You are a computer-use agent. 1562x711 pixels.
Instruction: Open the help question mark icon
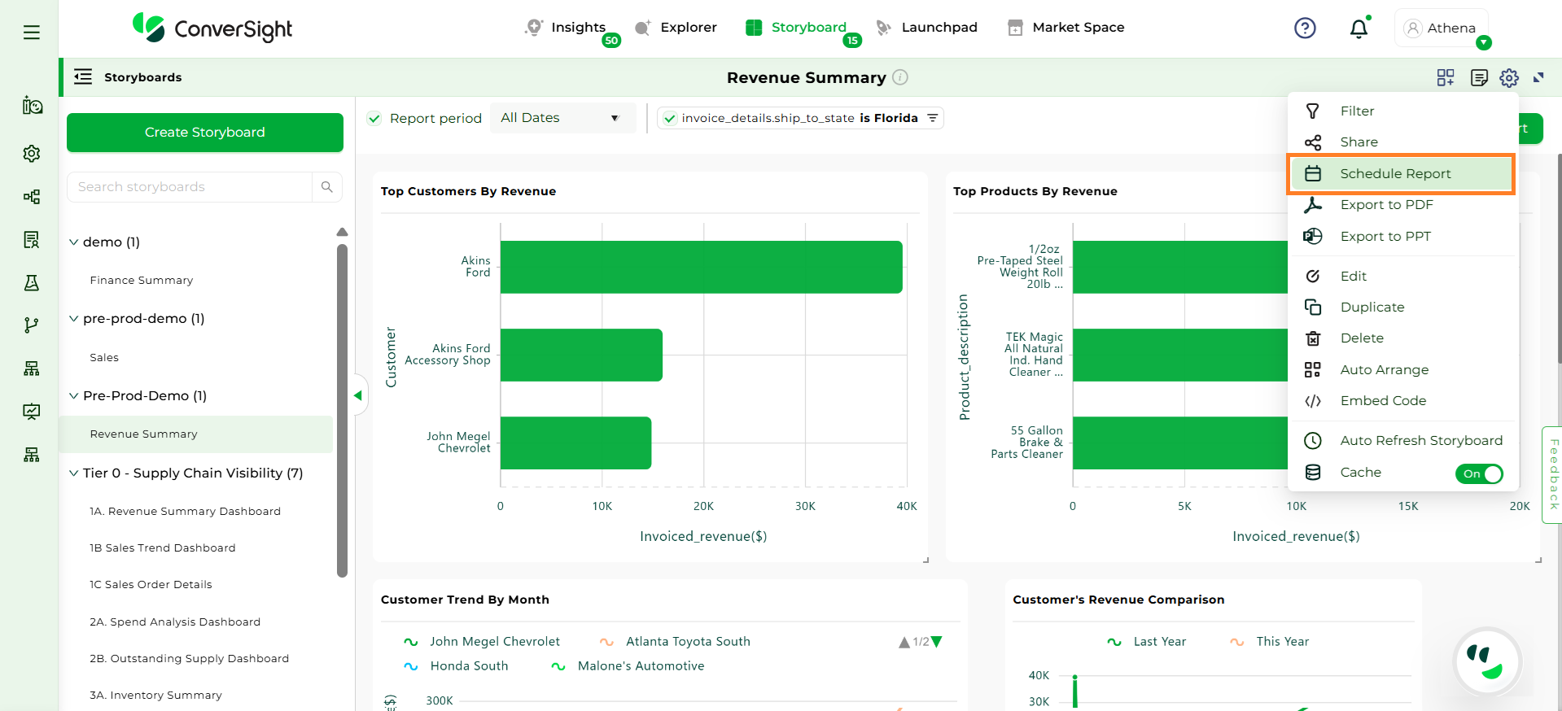pyautogui.click(x=1305, y=28)
